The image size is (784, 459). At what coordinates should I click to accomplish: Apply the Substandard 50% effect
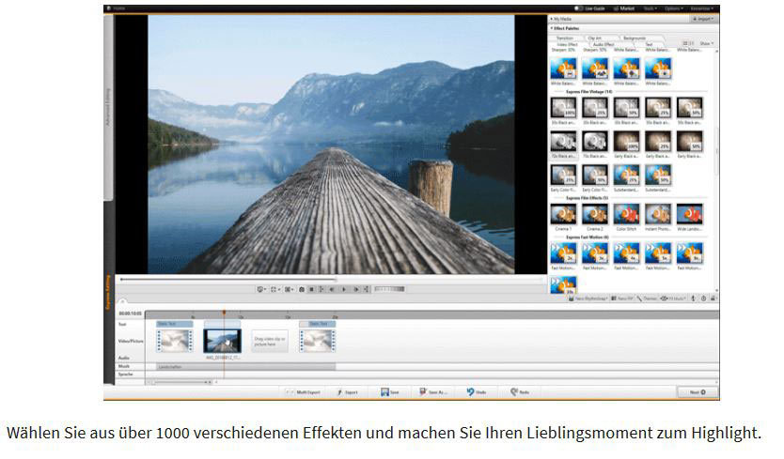click(658, 176)
